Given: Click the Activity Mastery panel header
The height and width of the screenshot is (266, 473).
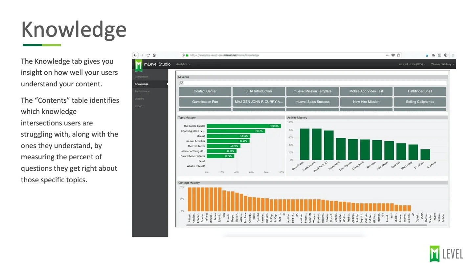Looking at the screenshot, I should tap(367, 117).
